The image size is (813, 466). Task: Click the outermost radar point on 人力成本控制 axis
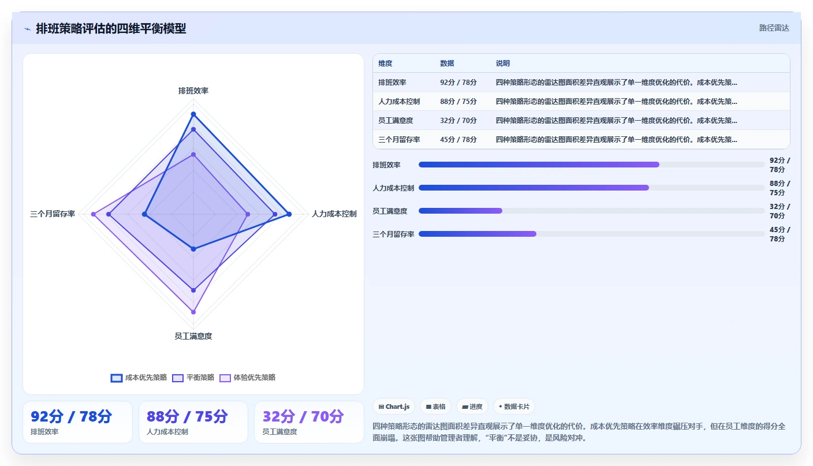click(x=289, y=214)
